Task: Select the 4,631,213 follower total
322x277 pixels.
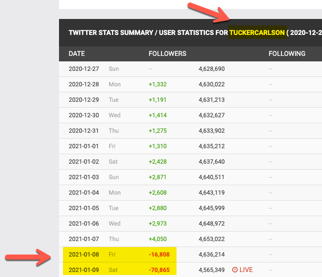Action: coord(211,100)
